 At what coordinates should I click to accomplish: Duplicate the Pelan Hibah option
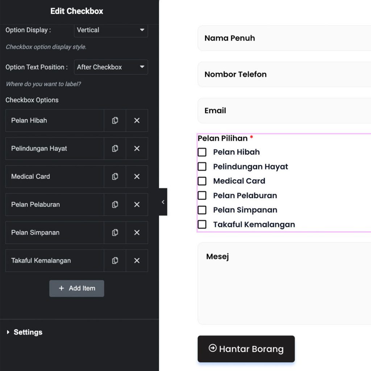coord(115,121)
